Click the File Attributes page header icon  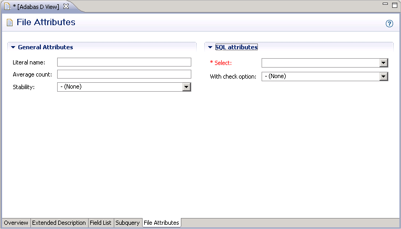10,23
